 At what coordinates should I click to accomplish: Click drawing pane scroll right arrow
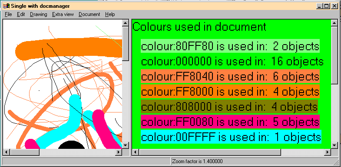[119, 152]
